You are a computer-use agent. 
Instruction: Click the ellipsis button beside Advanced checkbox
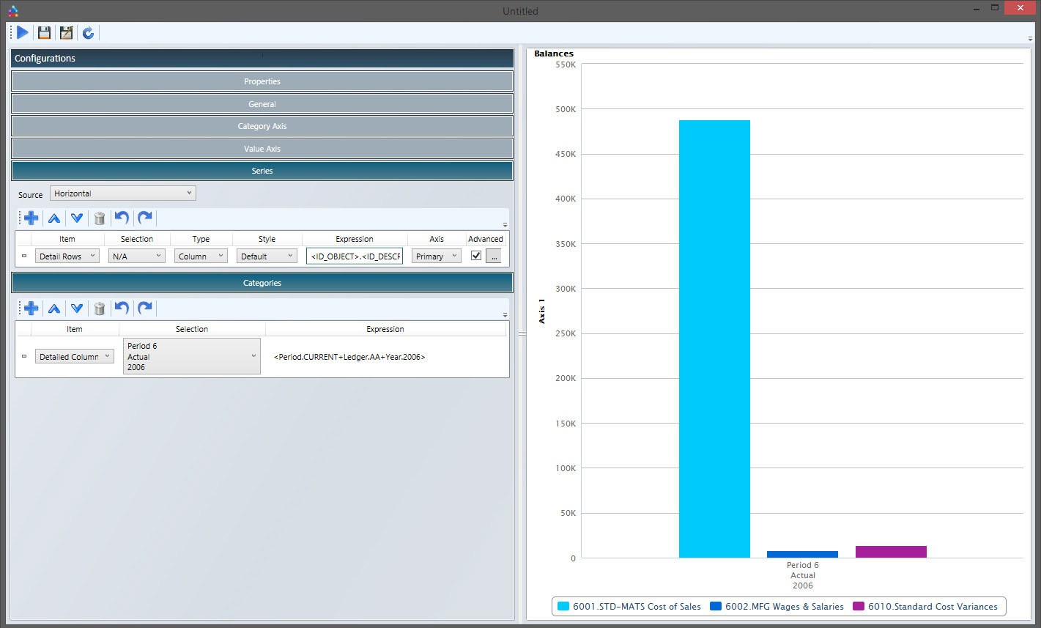(x=494, y=256)
